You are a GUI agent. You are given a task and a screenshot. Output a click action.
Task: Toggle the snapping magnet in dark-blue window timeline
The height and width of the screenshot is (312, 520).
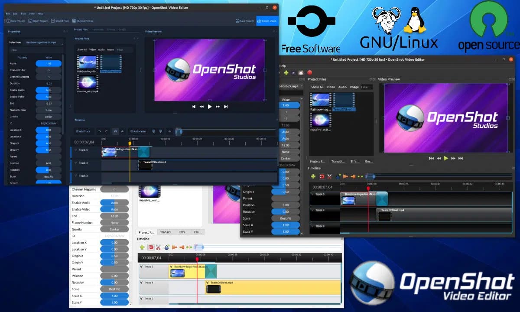tap(115, 131)
